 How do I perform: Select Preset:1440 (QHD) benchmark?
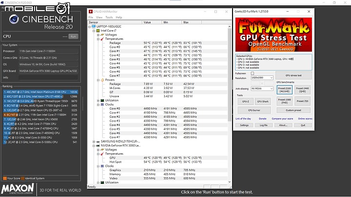302,90
